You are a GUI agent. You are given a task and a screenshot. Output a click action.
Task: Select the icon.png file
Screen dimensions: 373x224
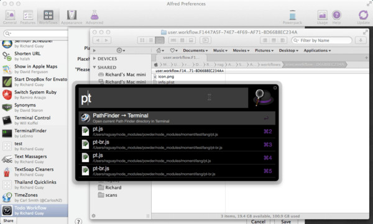click(x=166, y=76)
